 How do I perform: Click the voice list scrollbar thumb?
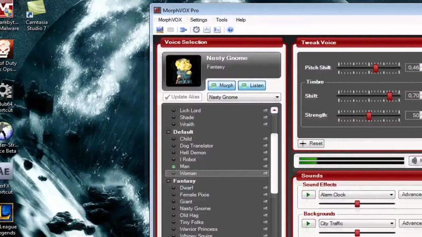pos(274,163)
